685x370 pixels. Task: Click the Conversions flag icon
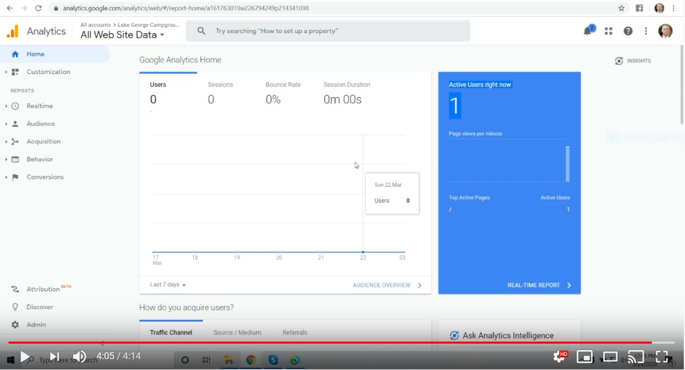15,177
